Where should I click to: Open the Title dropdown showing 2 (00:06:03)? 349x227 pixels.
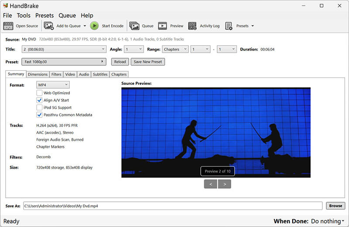click(x=64, y=49)
